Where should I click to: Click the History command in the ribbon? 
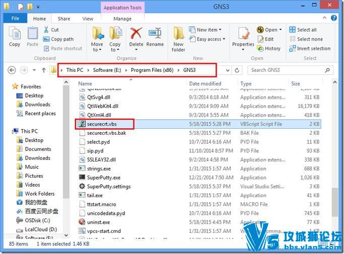pyautogui.click(x=269, y=48)
